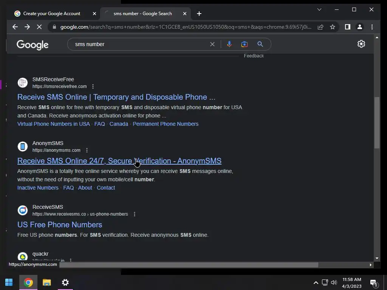Open Inactive Numbers sitelink
The image size is (387, 290).
(38, 188)
